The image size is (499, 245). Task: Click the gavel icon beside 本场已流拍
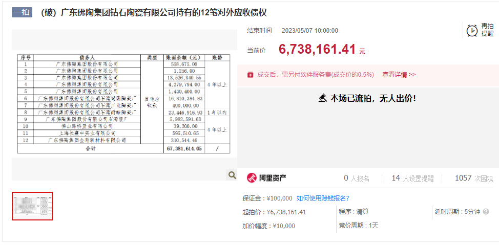pyautogui.click(x=323, y=98)
